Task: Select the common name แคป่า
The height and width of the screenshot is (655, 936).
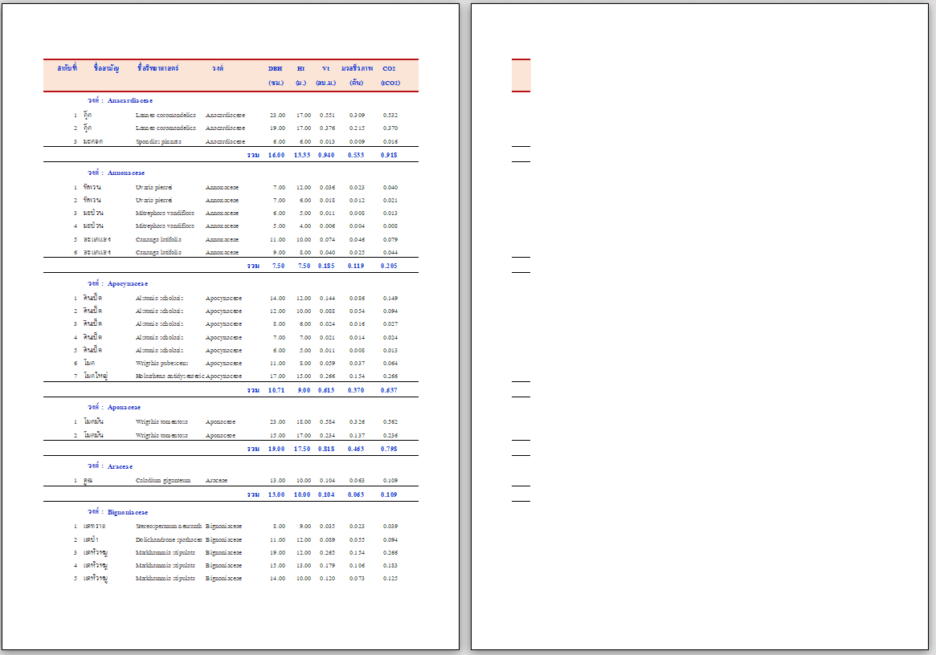Action: (x=91, y=540)
